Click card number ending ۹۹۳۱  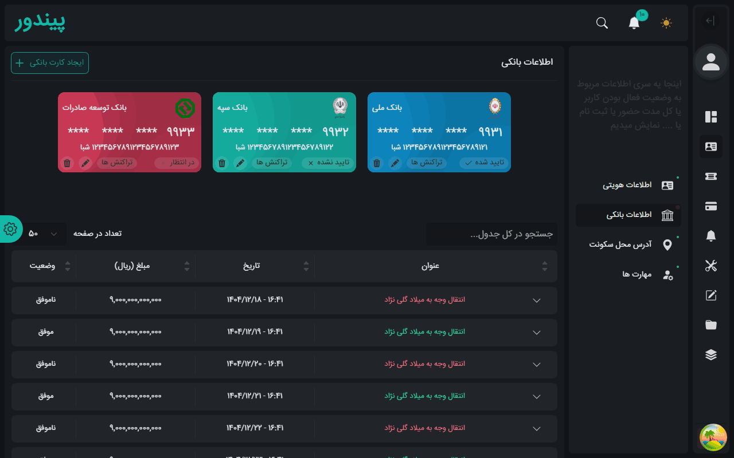[439, 131]
